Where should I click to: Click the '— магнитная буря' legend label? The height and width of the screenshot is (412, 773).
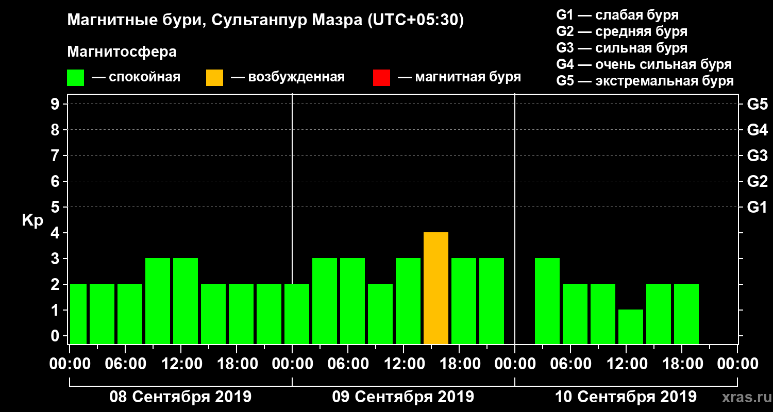460,78
